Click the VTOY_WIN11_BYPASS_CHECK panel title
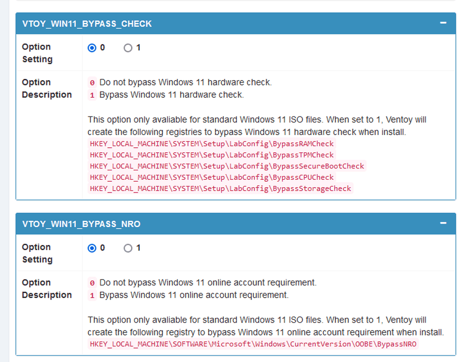 (x=87, y=24)
